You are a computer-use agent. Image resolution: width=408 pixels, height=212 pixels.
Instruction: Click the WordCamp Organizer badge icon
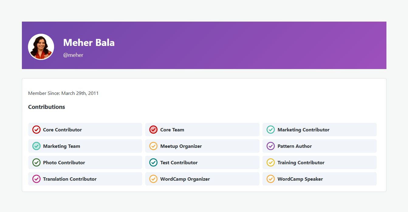click(x=153, y=179)
